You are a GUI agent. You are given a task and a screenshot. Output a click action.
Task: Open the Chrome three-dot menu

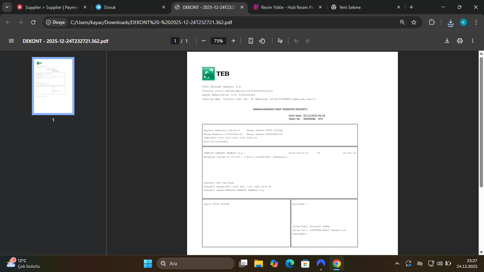476,22
